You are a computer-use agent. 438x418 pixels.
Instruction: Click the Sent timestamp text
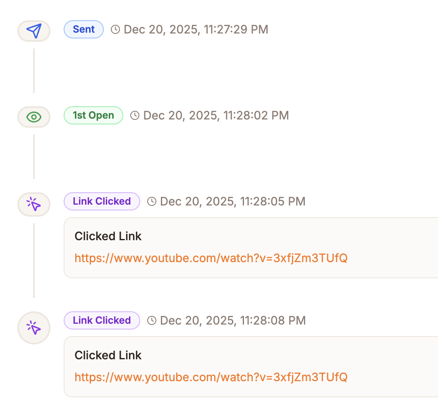196,29
